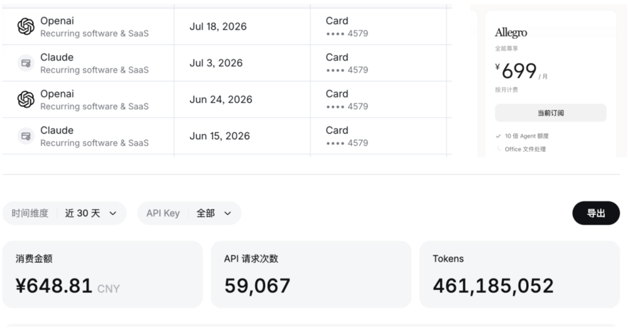Click the OpenAI logo in Jul 18 row
628x330 pixels.
[x=26, y=26]
